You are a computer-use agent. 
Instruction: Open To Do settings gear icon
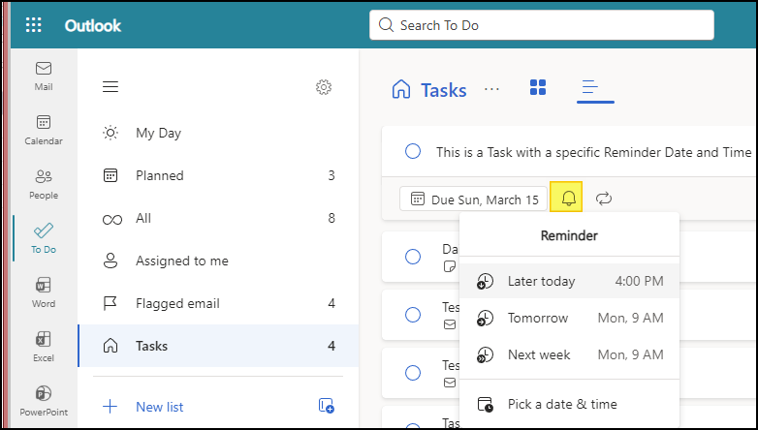coord(324,87)
